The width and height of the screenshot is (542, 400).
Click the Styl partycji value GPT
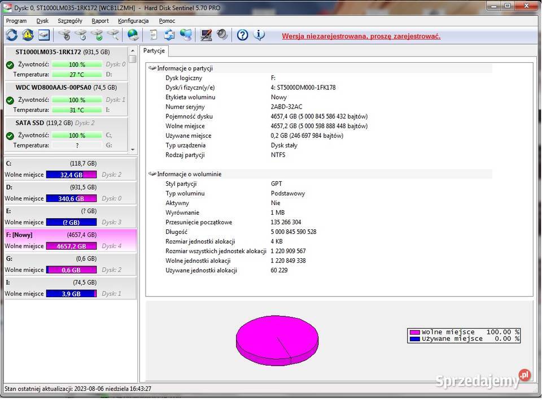[276, 184]
